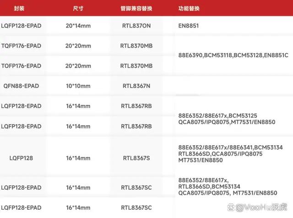Select the RTL8366SD,QCA8075/IPQ8075 text line

tap(221, 154)
